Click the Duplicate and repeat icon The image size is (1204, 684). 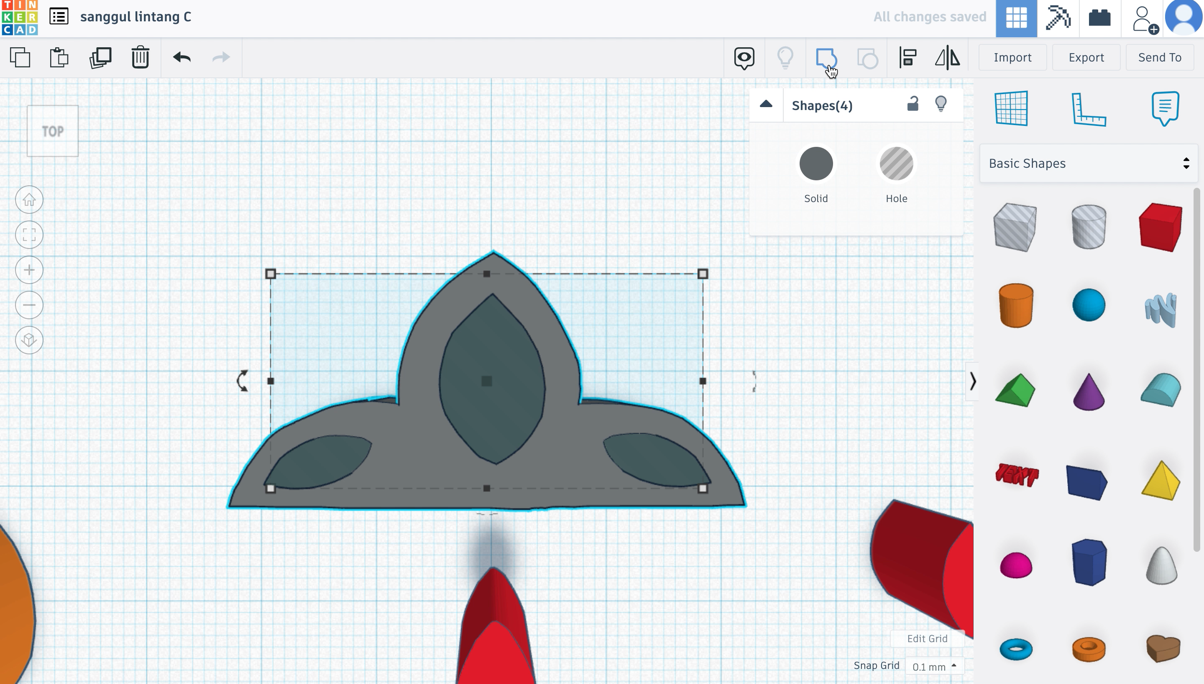pos(100,57)
